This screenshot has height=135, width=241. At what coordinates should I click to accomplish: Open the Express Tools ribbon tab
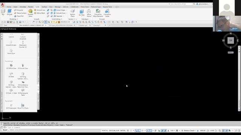tap(107, 7)
